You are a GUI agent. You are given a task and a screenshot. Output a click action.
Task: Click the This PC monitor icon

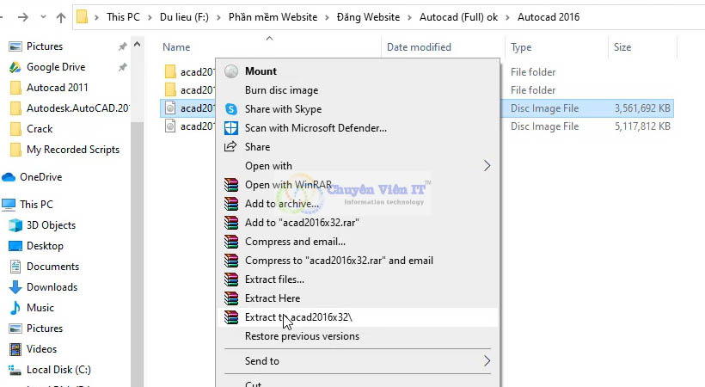9,205
